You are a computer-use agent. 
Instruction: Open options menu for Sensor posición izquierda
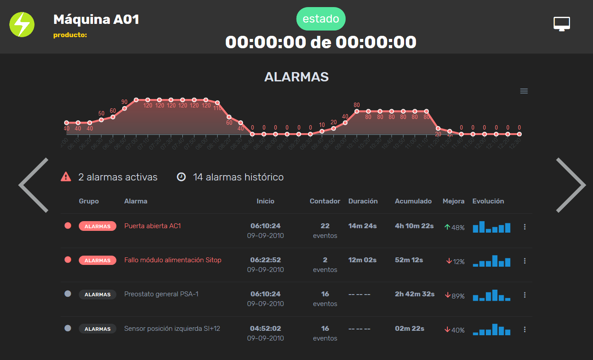pos(525,329)
